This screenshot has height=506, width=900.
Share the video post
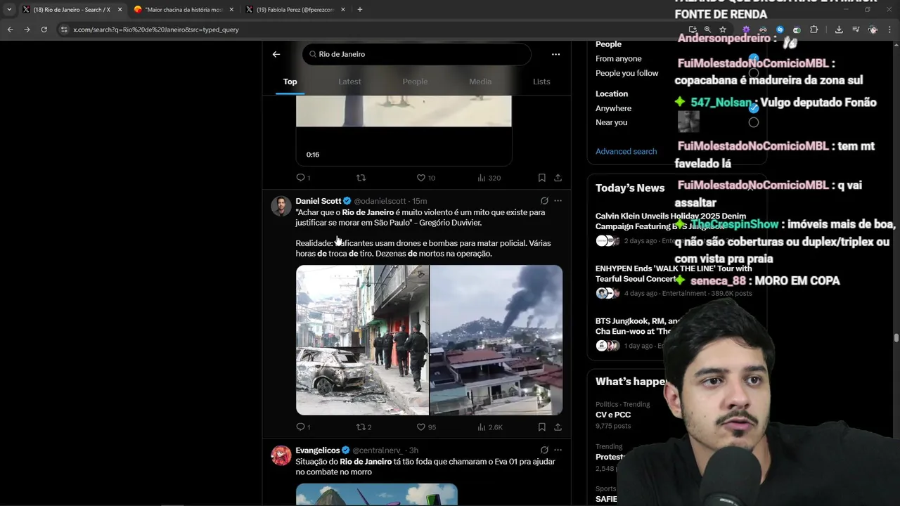(558, 178)
